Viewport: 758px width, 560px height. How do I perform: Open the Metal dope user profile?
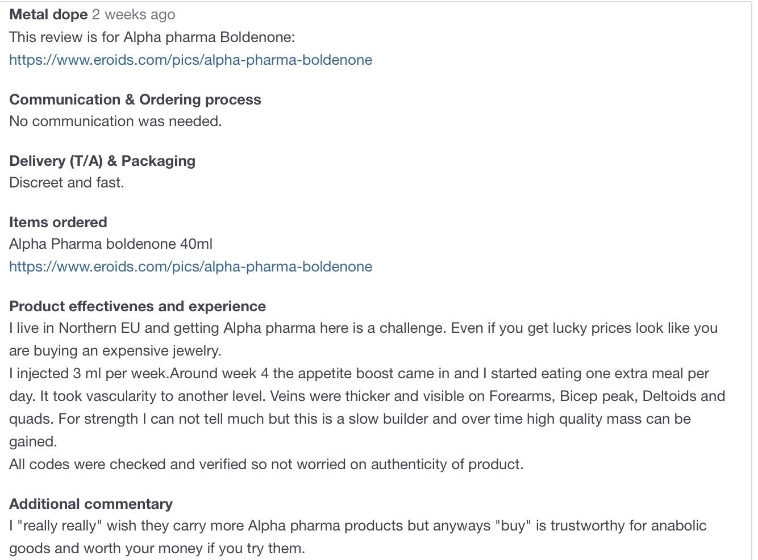click(x=48, y=15)
